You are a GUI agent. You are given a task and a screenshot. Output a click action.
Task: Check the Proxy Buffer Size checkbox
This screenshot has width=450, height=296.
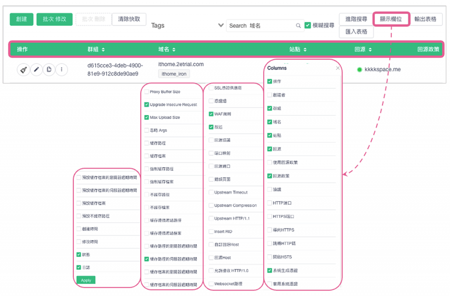pyautogui.click(x=147, y=92)
